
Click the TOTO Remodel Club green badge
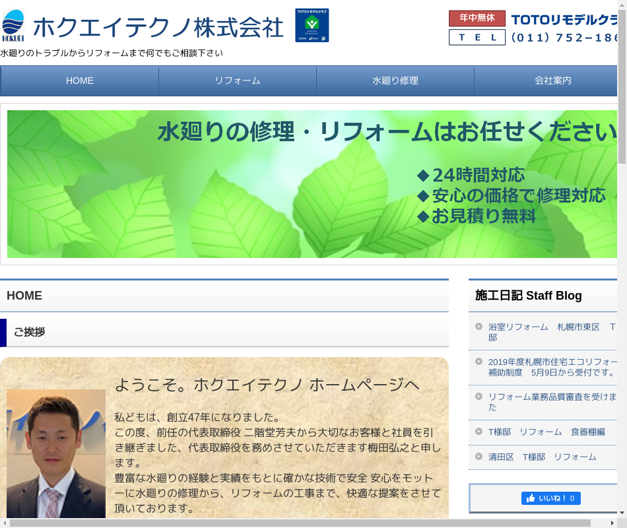pyautogui.click(x=312, y=26)
